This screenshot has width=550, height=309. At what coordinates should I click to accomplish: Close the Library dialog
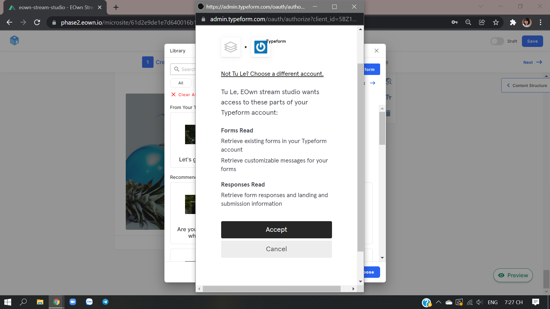[376, 51]
